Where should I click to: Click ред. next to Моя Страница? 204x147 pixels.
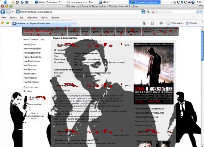pyautogui.click(x=43, y=39)
